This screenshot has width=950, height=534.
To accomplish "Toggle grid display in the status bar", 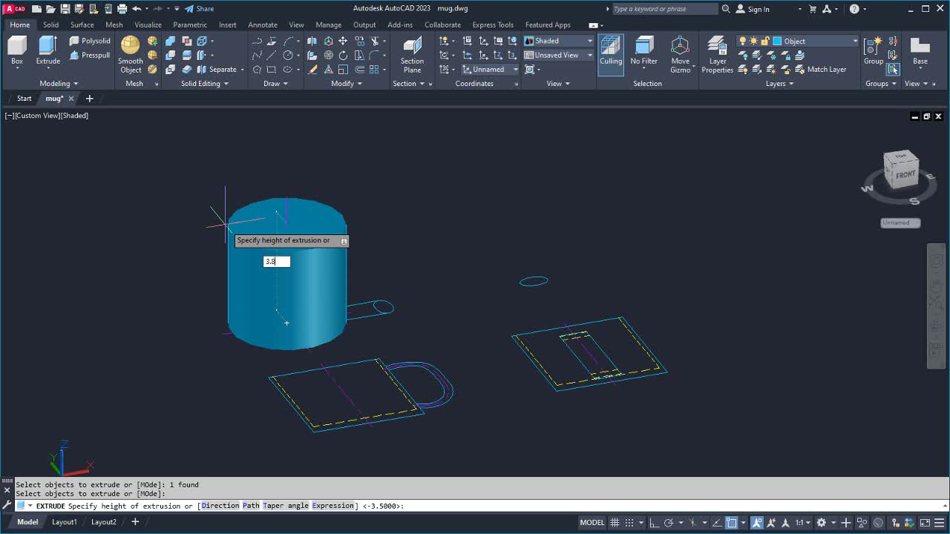I will coord(615,522).
